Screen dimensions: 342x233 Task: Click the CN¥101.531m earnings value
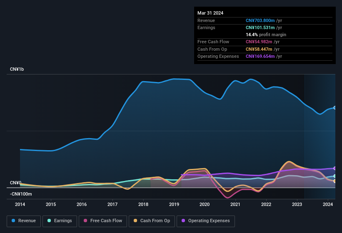coord(260,27)
